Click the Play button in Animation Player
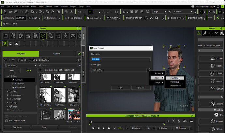The image size is (225, 133). pyautogui.click(x=104, y=128)
